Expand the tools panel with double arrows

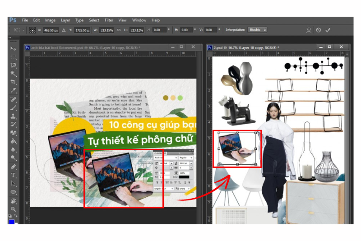coord(9,38)
